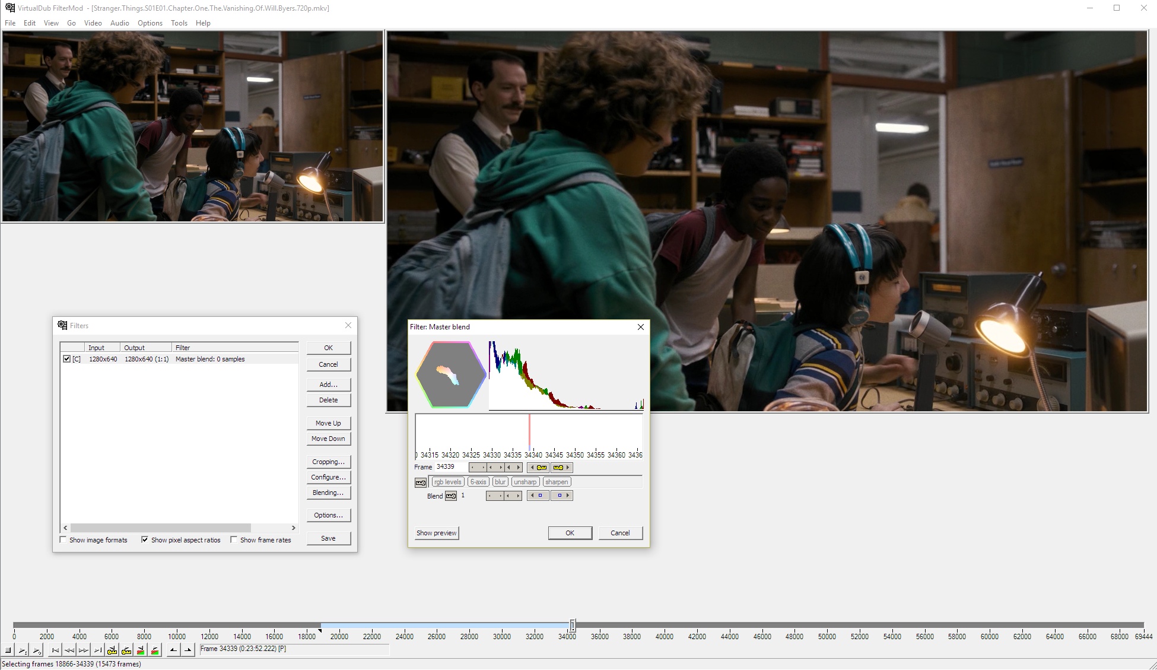Open the Audio menu
1157x670 pixels.
point(119,23)
